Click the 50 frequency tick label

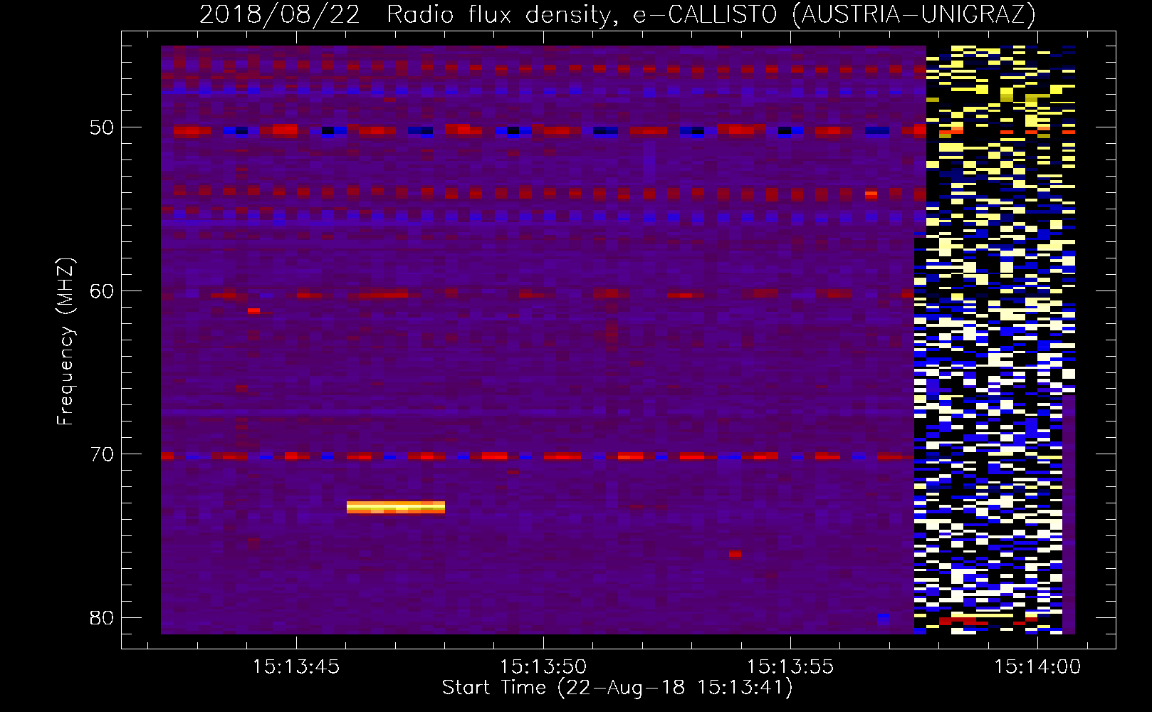102,128
